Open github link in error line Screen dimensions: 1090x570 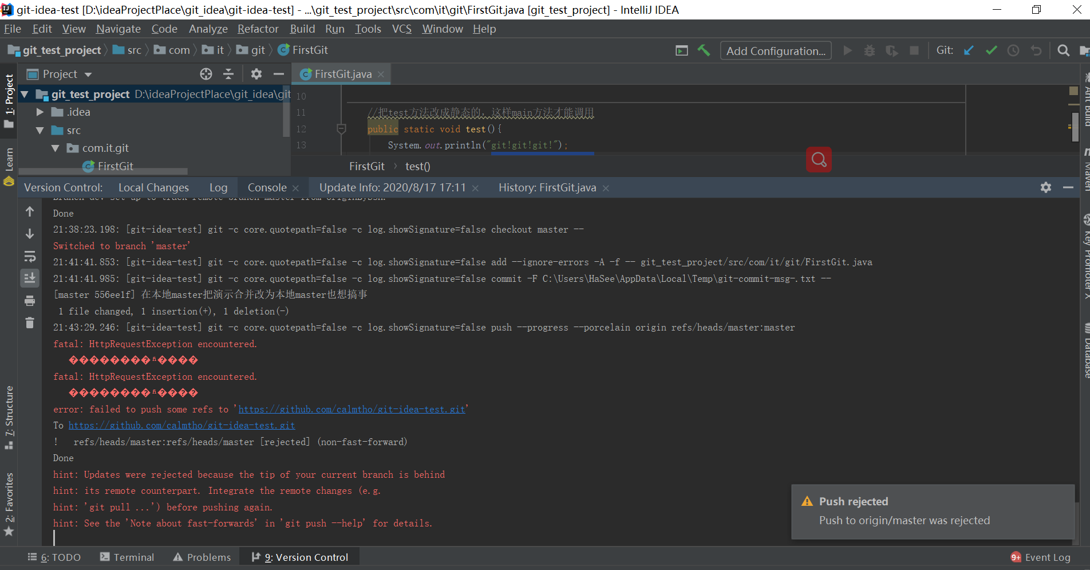pos(352,409)
